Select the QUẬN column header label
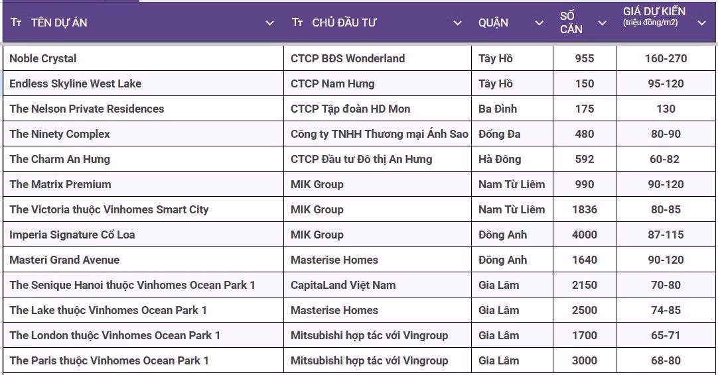The image size is (718, 375). click(493, 23)
